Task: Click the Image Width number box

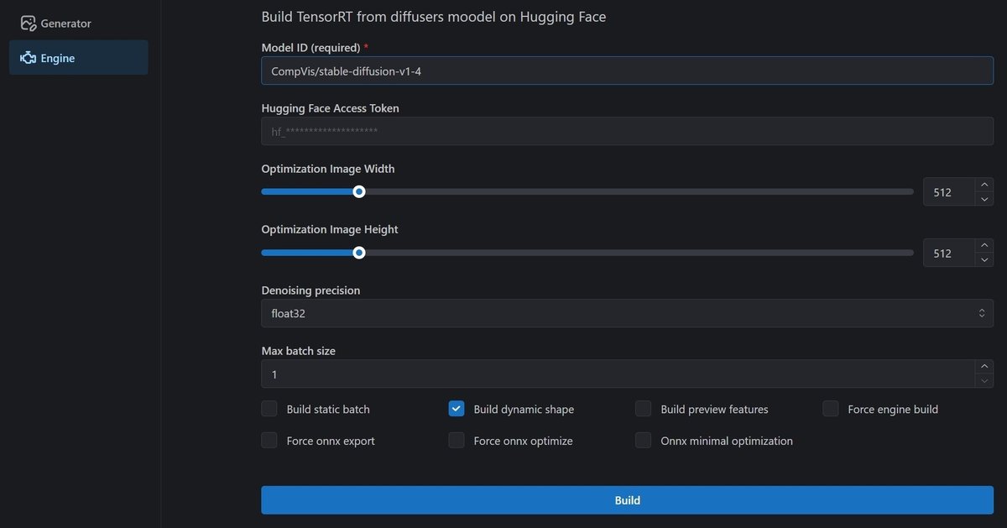Action: coord(948,191)
